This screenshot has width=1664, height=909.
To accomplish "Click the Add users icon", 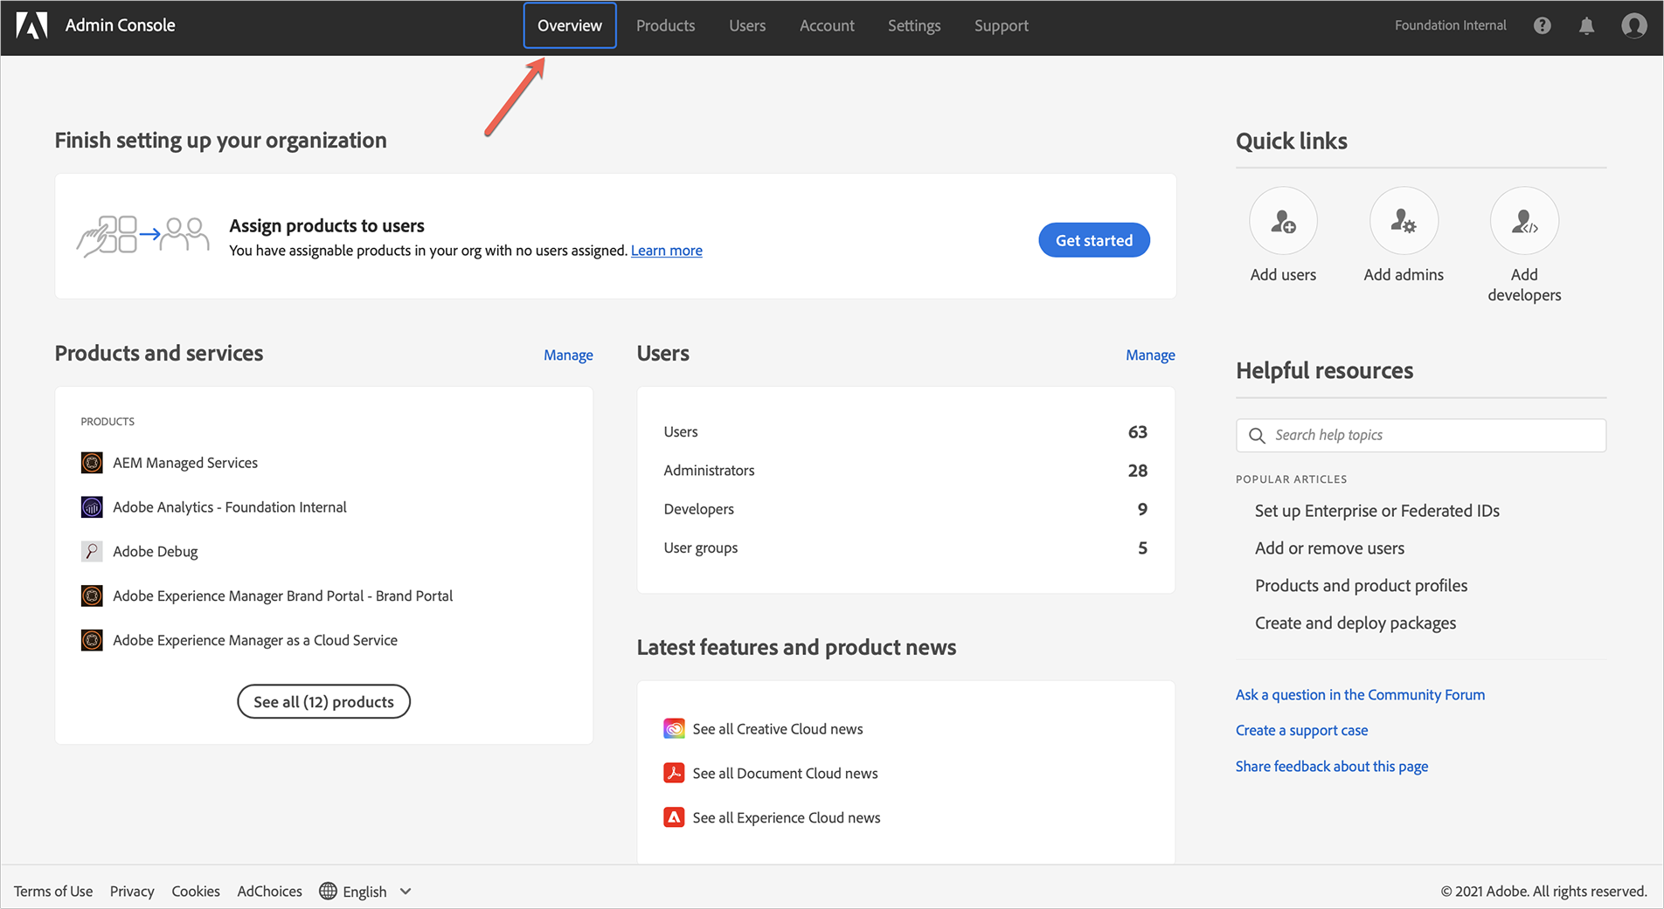I will pos(1283,221).
